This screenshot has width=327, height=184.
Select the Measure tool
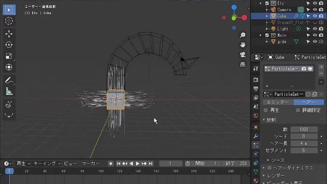pyautogui.click(x=9, y=91)
